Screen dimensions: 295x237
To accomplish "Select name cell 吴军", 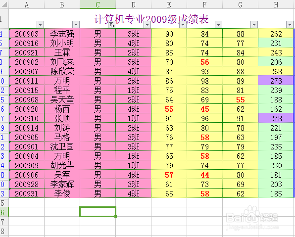I will click(62, 175).
